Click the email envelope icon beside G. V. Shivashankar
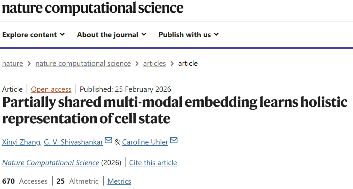 tap(109, 141)
